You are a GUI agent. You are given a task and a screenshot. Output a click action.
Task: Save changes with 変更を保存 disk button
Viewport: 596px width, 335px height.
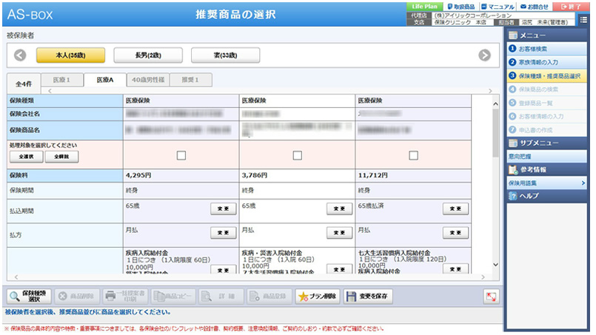coord(368,297)
